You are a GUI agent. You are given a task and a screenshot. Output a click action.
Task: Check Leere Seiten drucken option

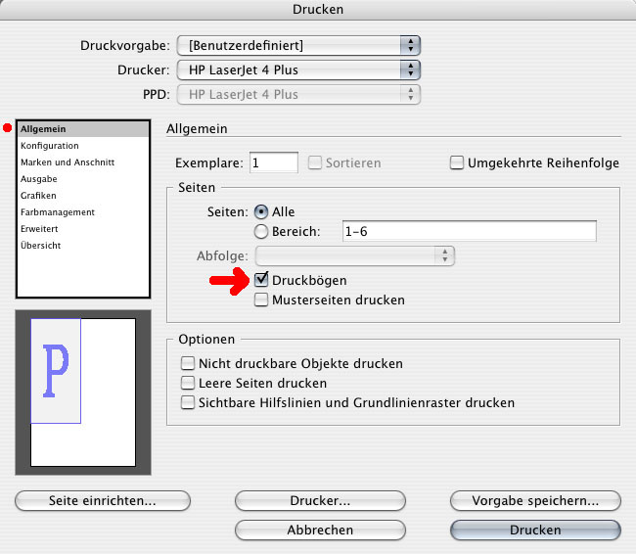click(188, 383)
